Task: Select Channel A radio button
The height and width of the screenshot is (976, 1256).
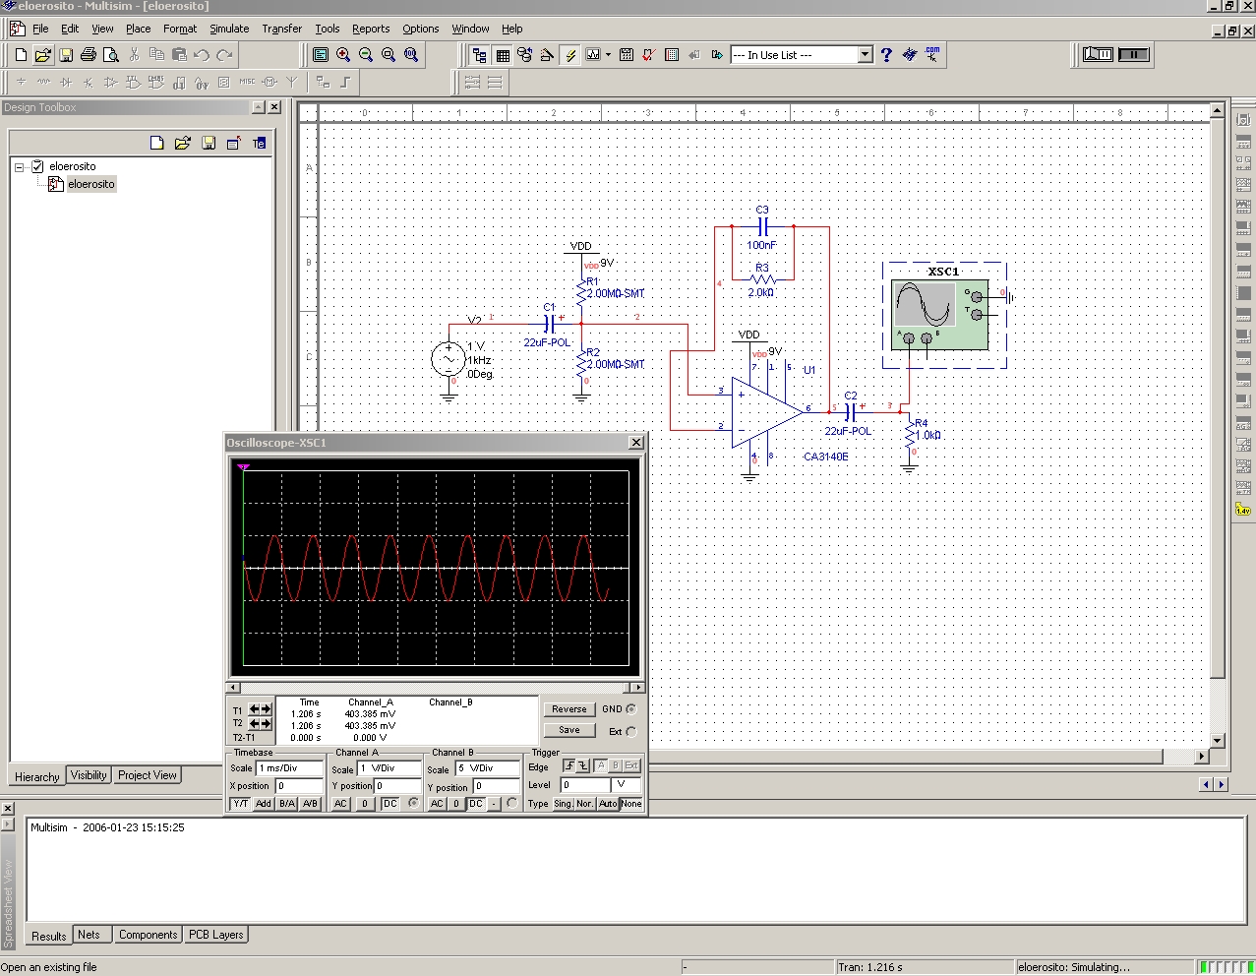Action: (414, 803)
